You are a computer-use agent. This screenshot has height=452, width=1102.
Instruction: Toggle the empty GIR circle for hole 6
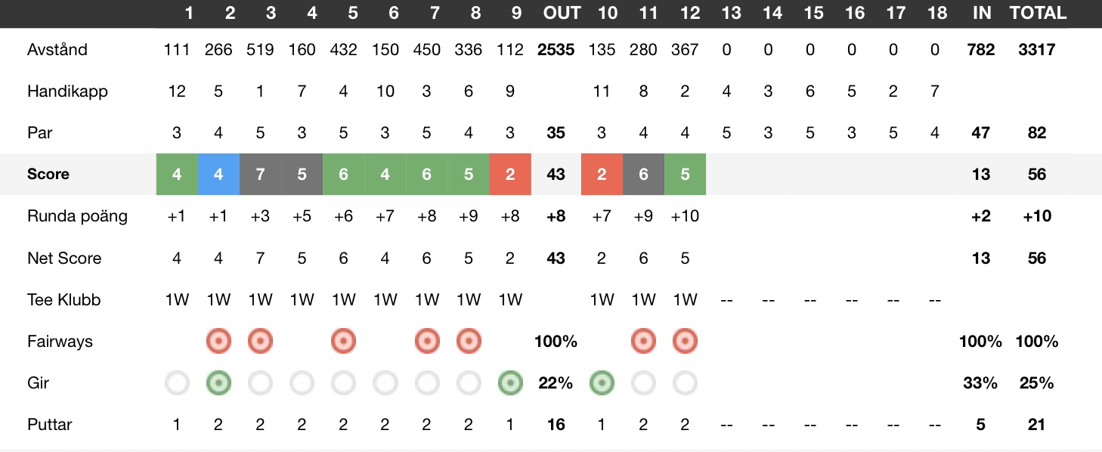click(385, 383)
